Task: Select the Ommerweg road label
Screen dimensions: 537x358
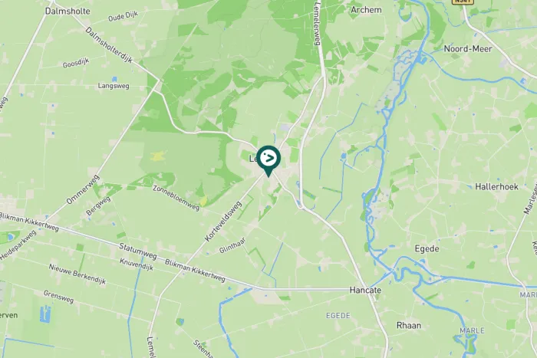Action: click(x=83, y=189)
